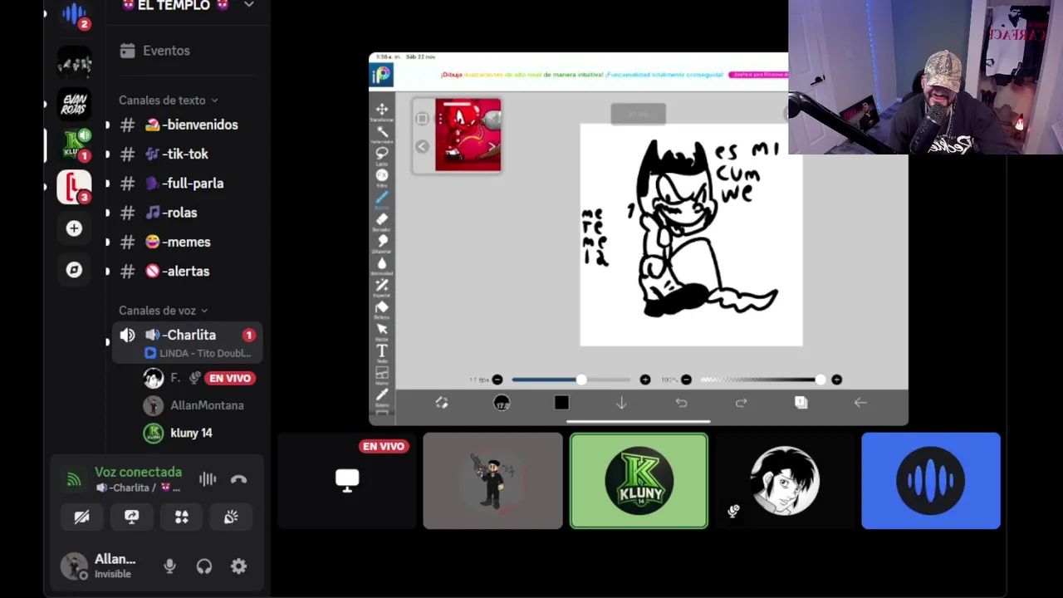
Task: Select the Brush tool
Action: click(382, 198)
